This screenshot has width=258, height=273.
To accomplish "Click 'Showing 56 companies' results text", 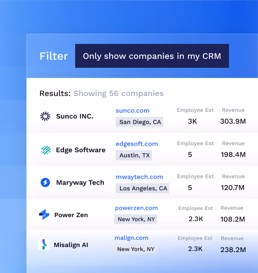I will click(119, 93).
